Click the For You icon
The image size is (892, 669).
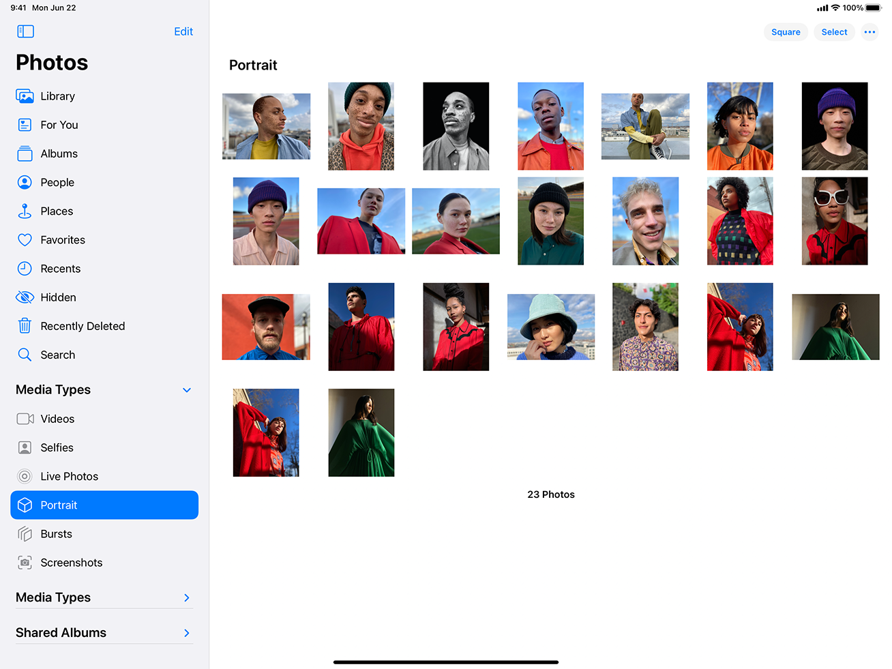coord(25,125)
